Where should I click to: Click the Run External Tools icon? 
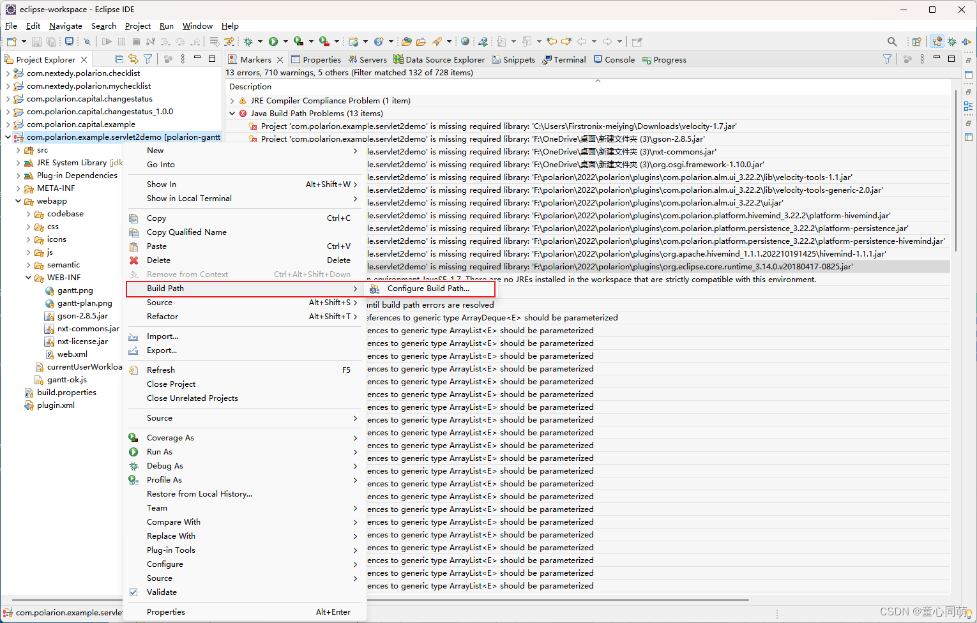click(x=324, y=41)
